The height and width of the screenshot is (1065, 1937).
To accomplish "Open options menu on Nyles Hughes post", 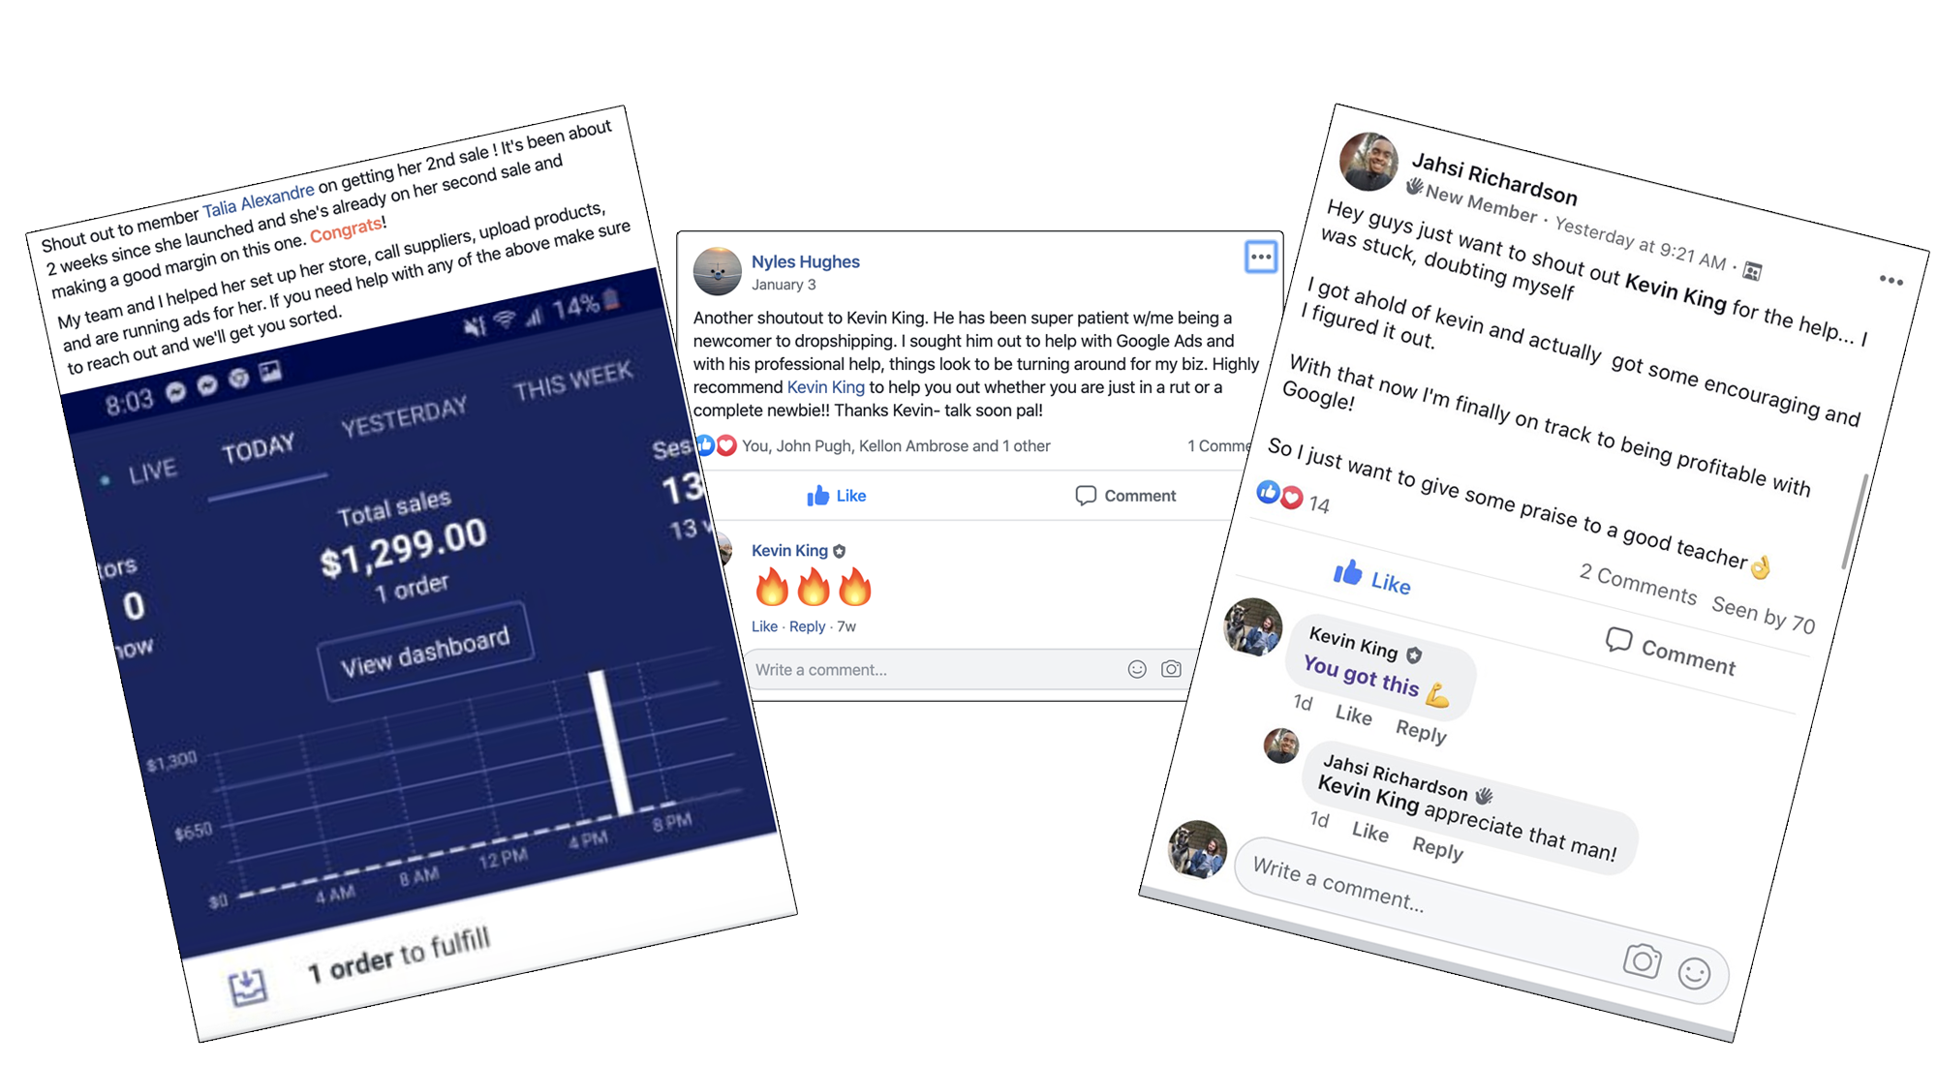I will 1260,258.
